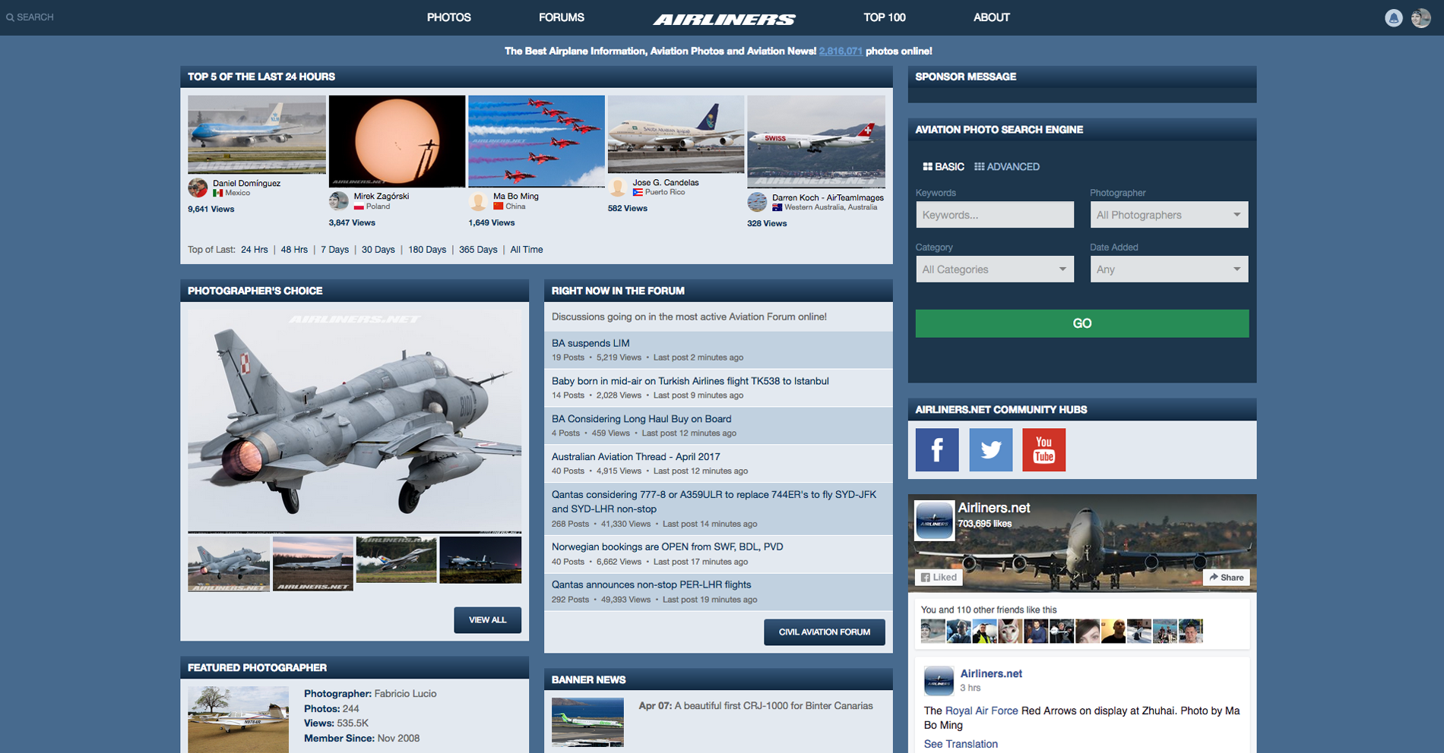
Task: Toggle the Facebook Liked button
Action: point(939,577)
